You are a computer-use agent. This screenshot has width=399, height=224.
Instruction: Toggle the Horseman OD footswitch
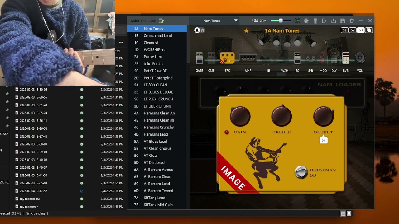pos(301,172)
